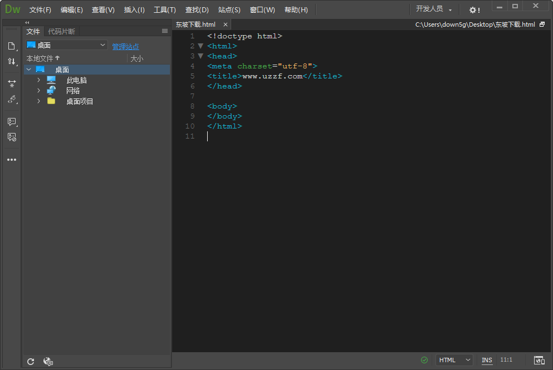Refresh the file list
553x370 pixels.
31,362
